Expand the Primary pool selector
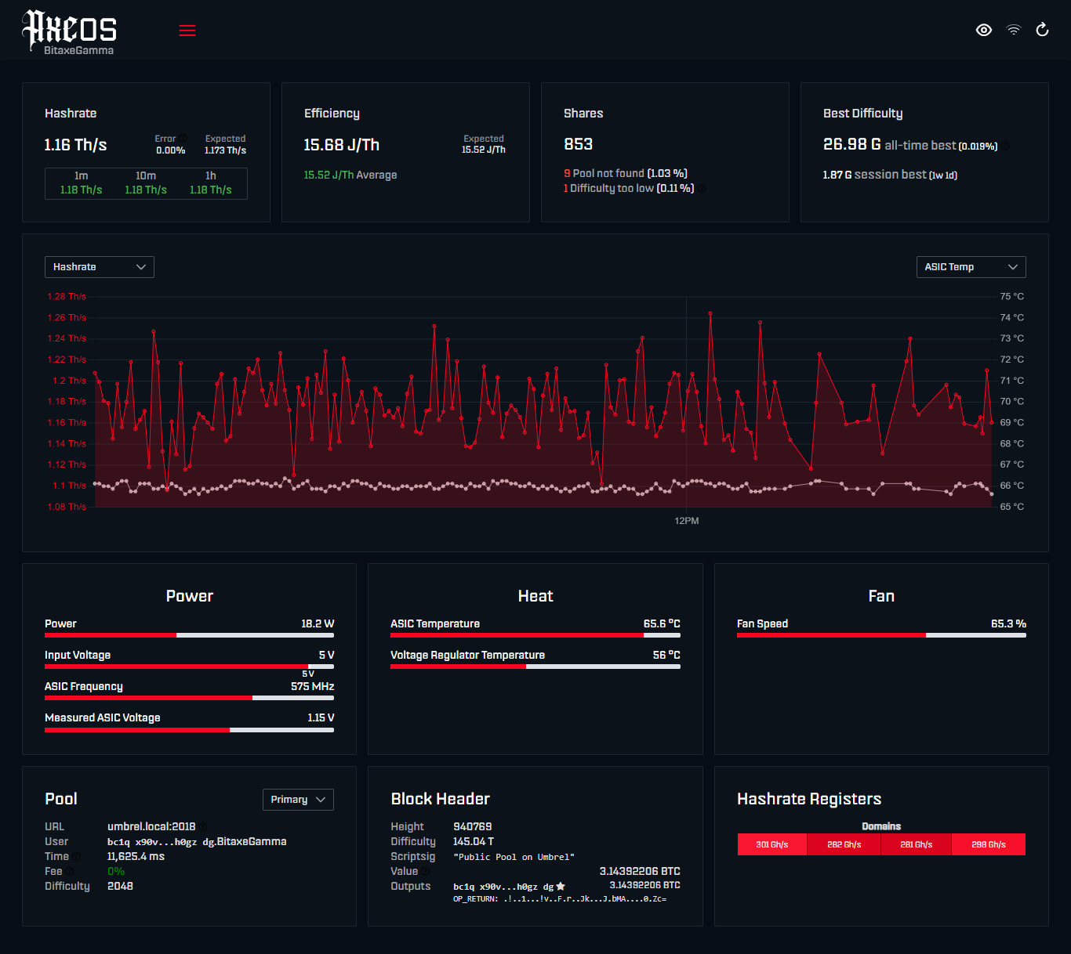Image resolution: width=1071 pixels, height=954 pixels. 298,800
